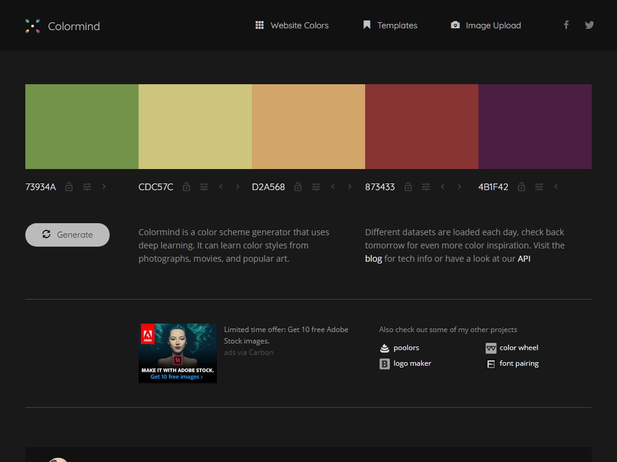Move D2A568 color left with arrow

[333, 186]
